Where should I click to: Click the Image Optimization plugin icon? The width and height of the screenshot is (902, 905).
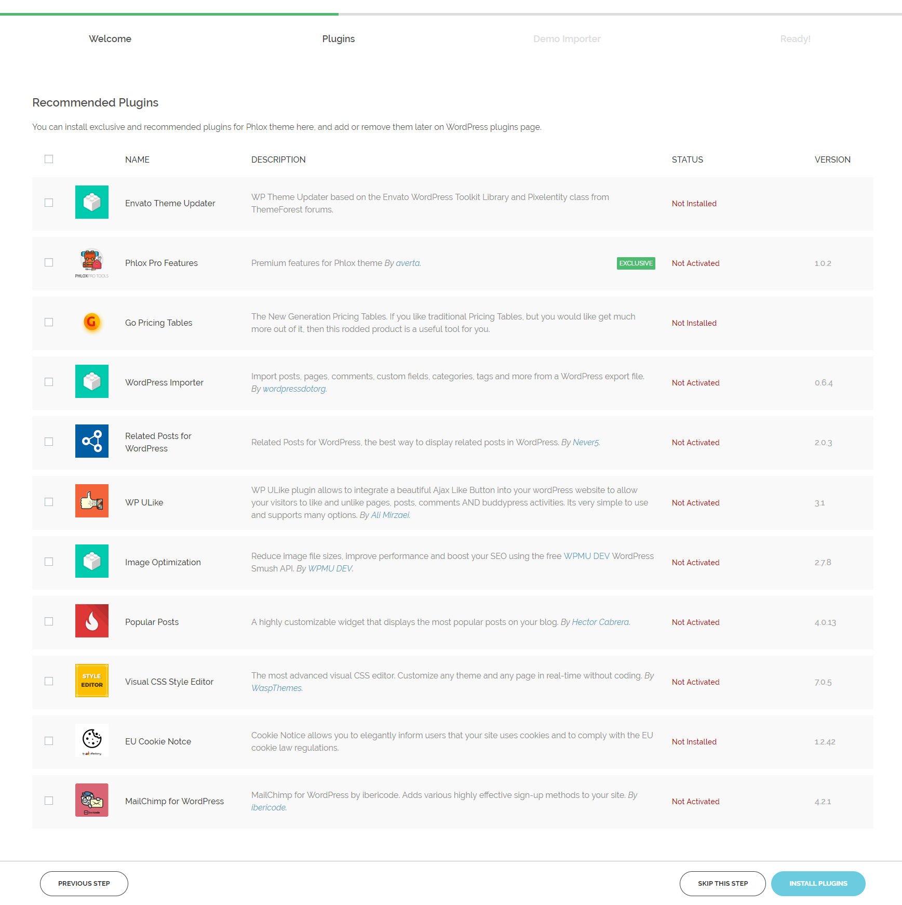(92, 561)
